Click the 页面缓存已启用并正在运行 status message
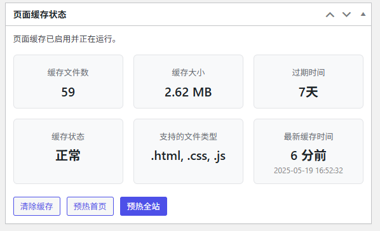 (x=65, y=39)
